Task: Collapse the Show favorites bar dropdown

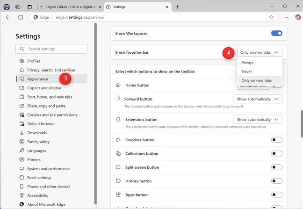Action: (260, 52)
